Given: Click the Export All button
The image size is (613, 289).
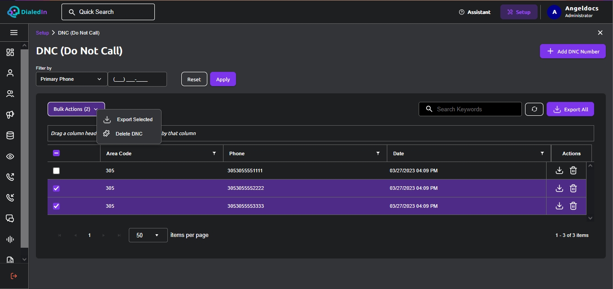Looking at the screenshot, I should [x=570, y=109].
